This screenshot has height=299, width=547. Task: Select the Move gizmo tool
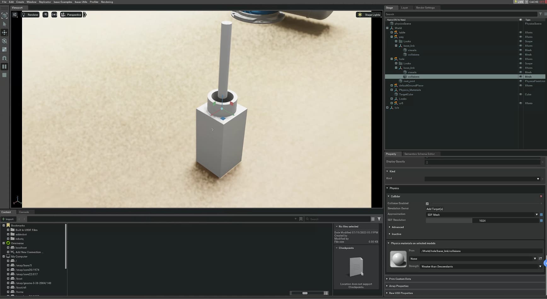4,32
